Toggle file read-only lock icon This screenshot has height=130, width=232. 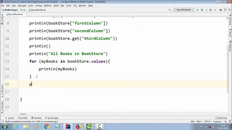(x=225, y=122)
